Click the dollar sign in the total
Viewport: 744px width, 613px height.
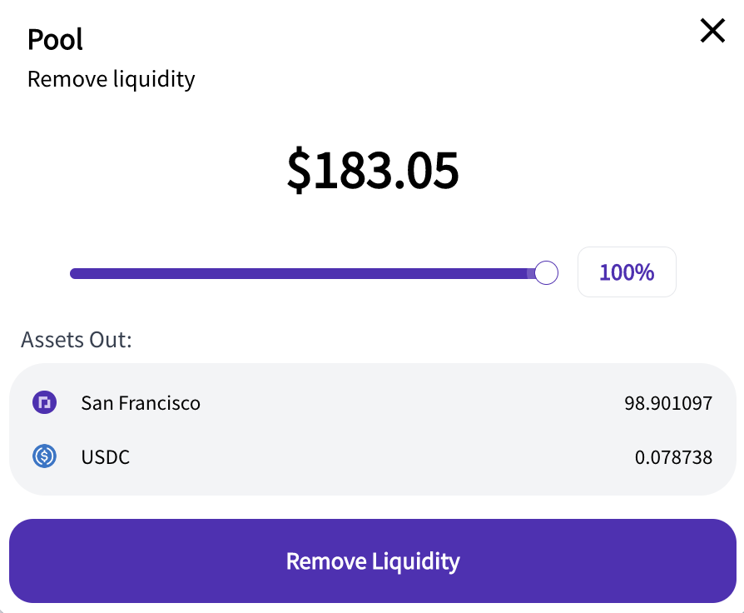tap(299, 170)
